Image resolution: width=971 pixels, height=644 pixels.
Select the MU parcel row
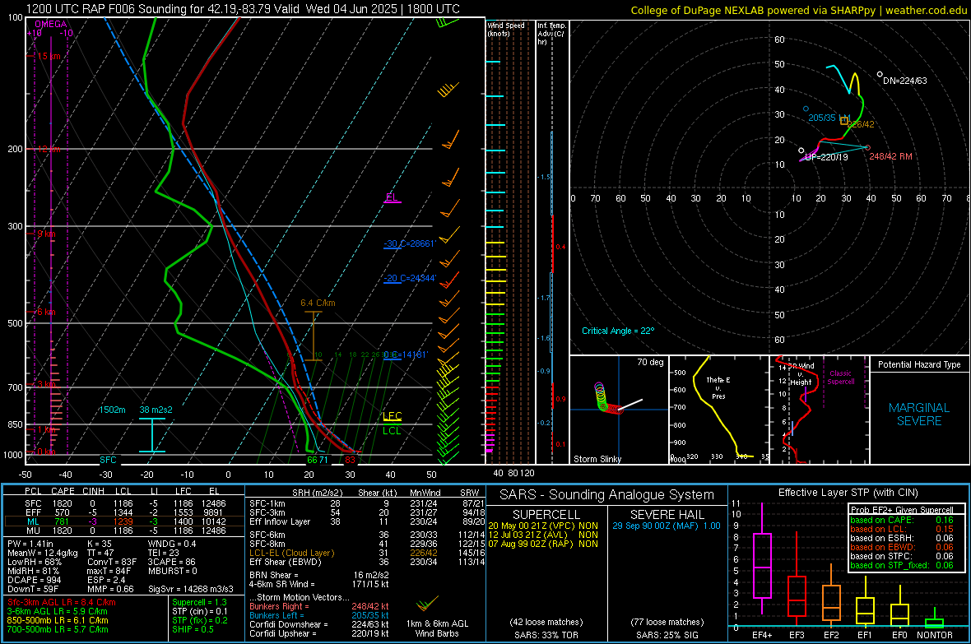[x=124, y=530]
